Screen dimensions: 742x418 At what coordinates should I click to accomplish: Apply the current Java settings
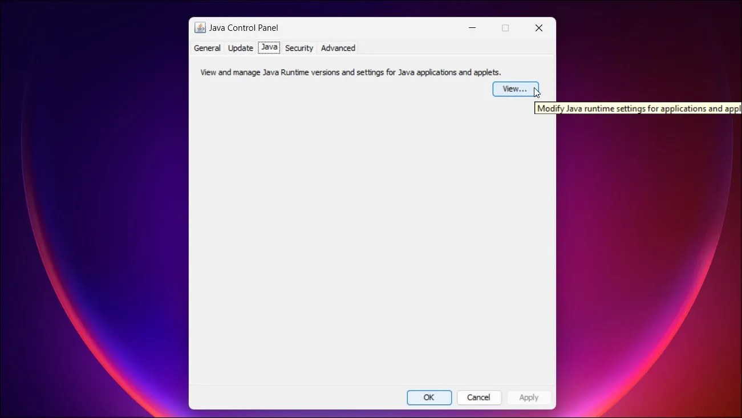[528, 397]
